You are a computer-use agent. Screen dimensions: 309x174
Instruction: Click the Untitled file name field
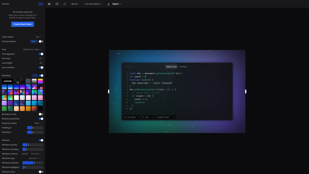[184, 67]
